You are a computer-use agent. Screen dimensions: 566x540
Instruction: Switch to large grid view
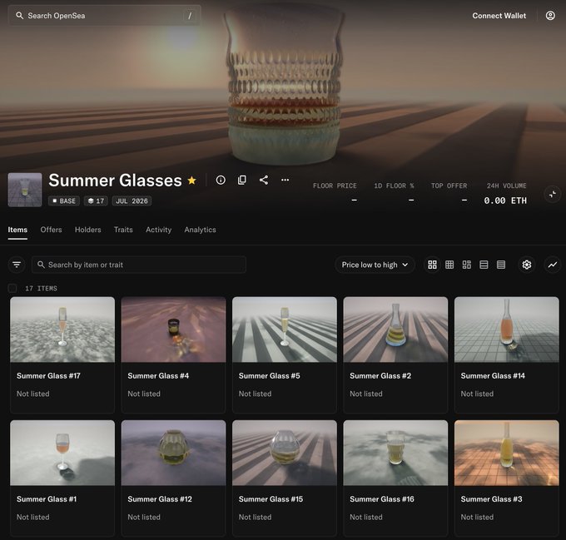pyautogui.click(x=432, y=265)
